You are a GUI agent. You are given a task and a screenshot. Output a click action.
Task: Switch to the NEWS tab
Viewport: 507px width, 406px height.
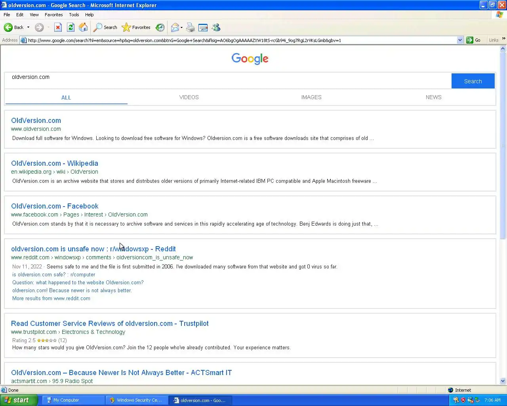point(433,97)
